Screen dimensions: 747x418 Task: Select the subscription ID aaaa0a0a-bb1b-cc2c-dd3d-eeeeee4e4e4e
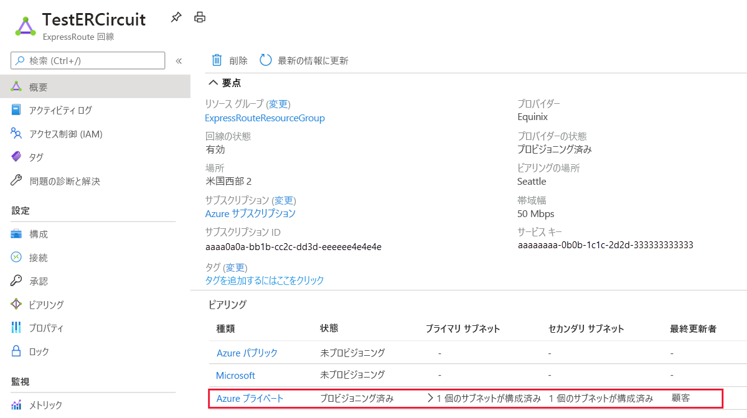tap(293, 247)
